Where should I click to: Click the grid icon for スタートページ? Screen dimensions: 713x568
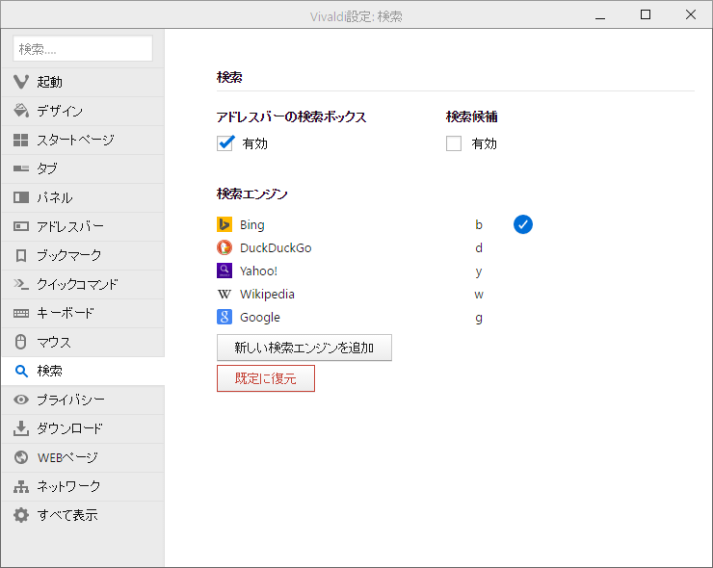(21, 140)
